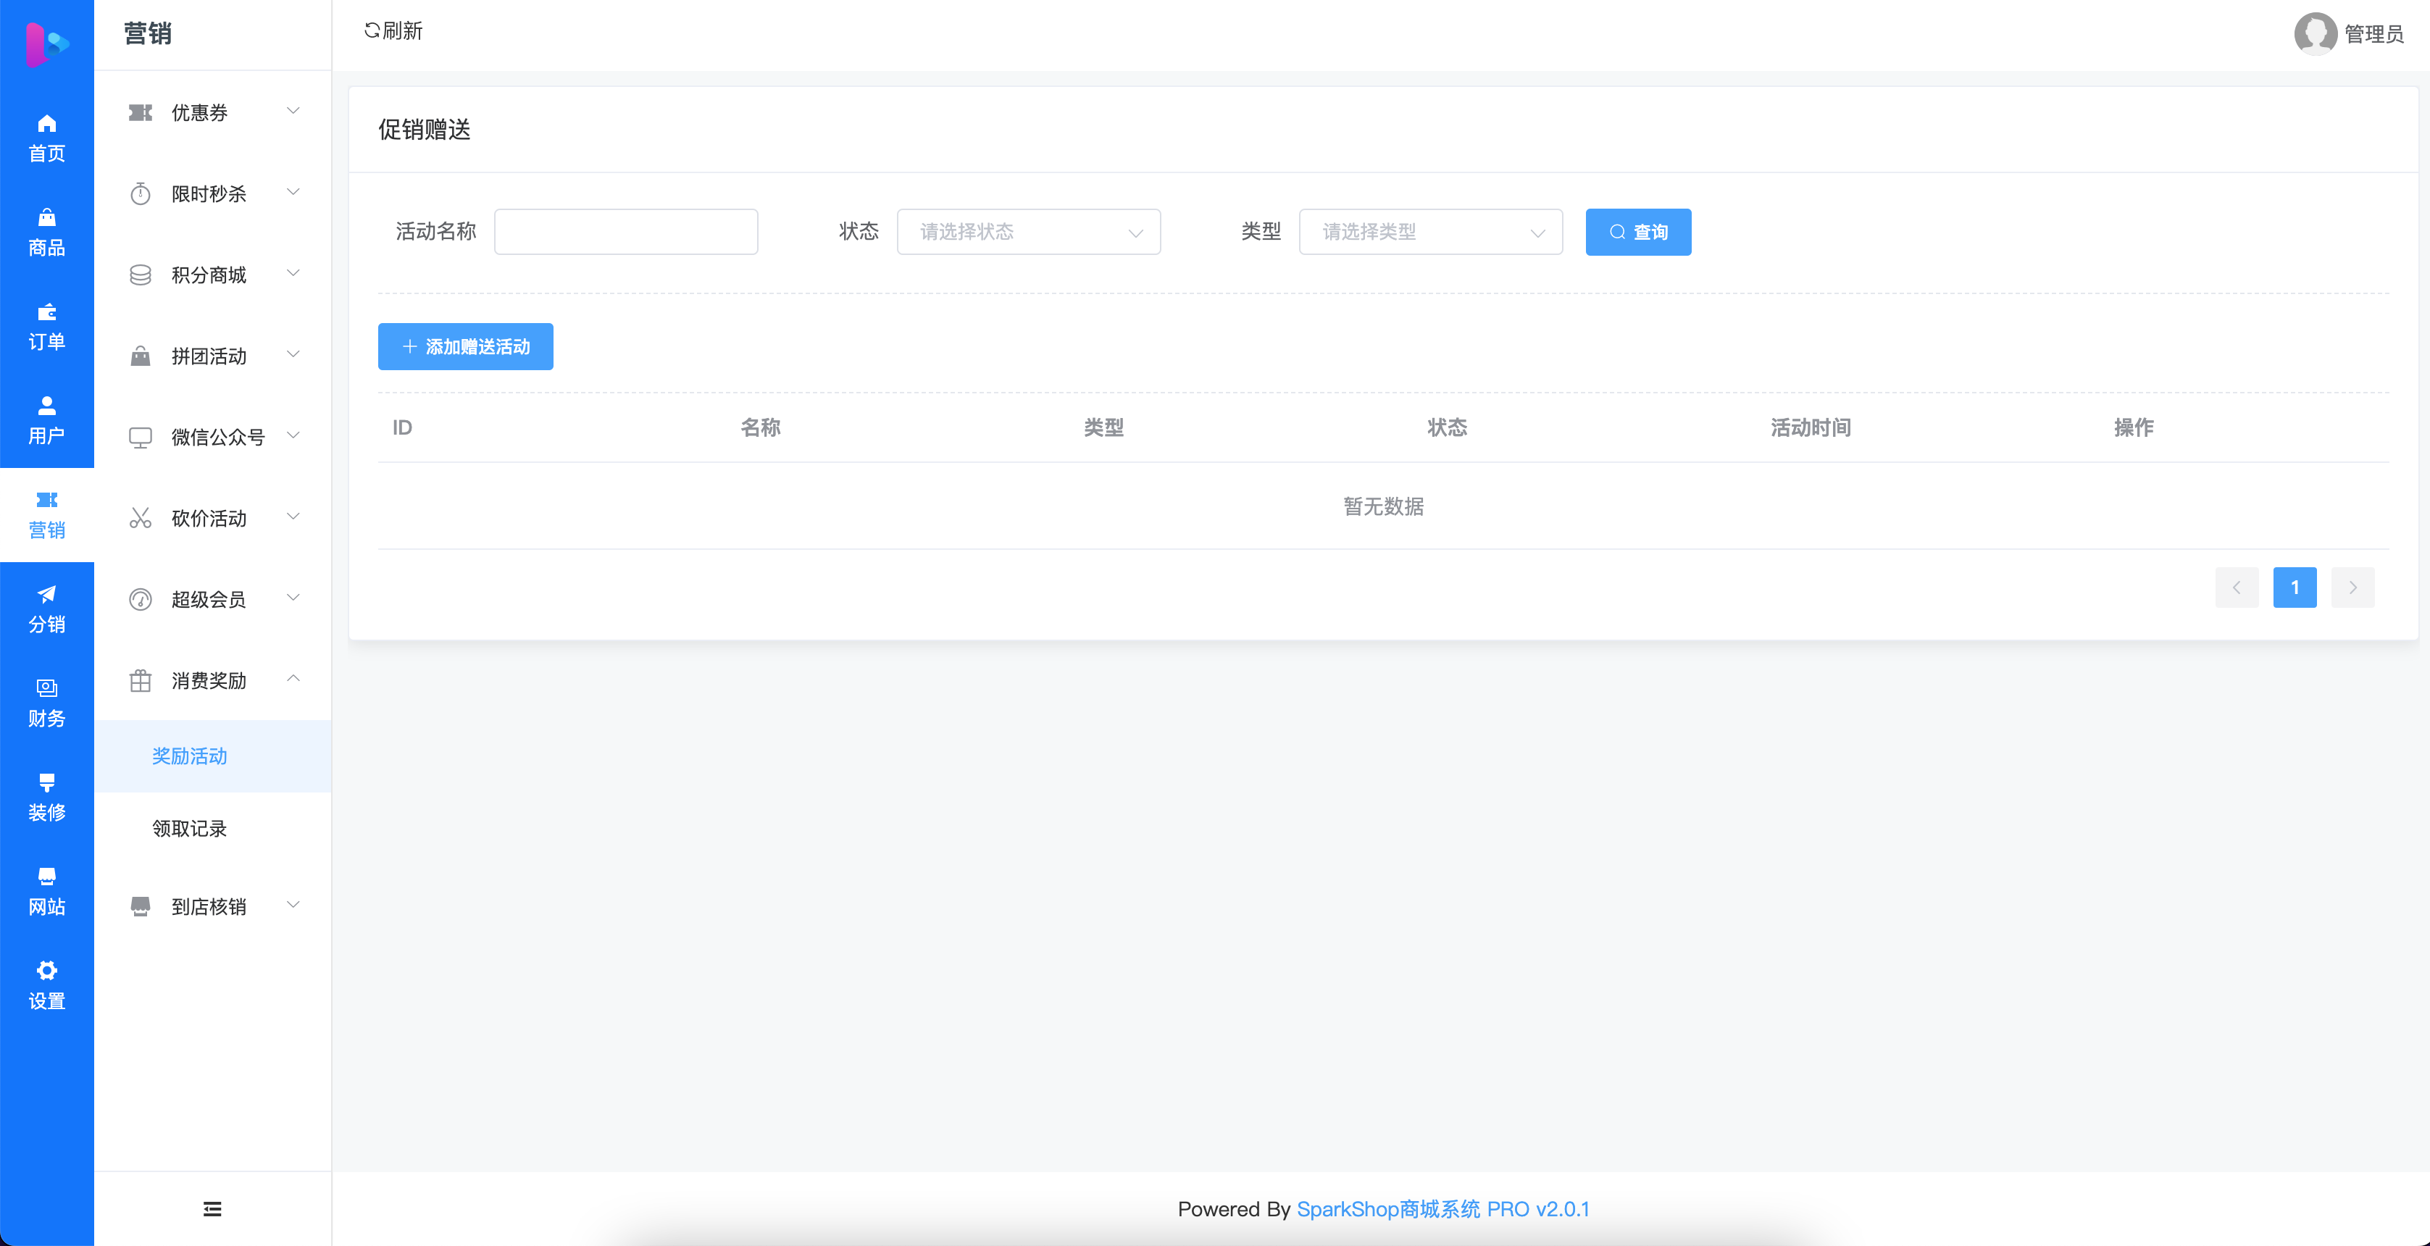Expand the 超级会员 chevron
Viewport: 2430px width, 1246px height.
click(293, 598)
